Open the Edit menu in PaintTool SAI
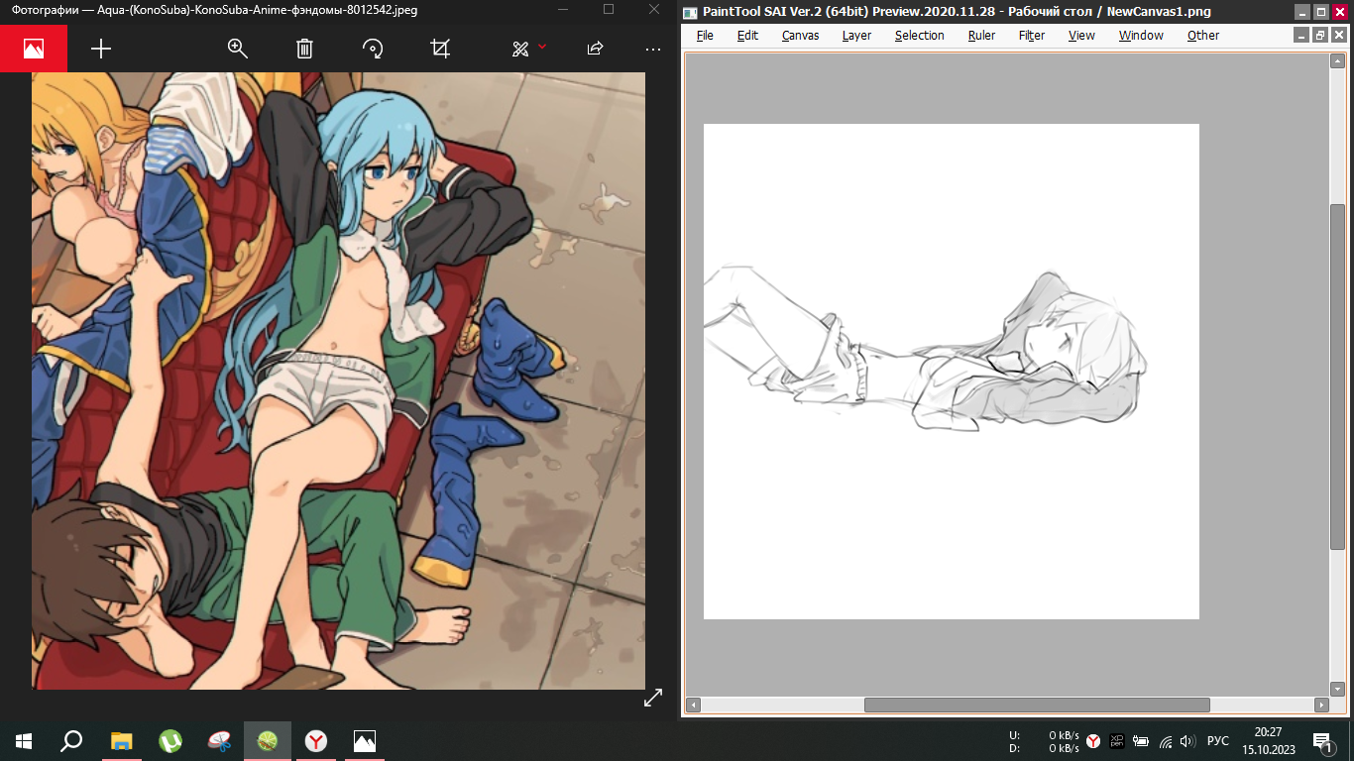 pyautogui.click(x=747, y=35)
